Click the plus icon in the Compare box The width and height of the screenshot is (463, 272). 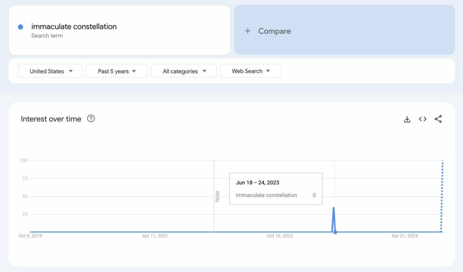247,31
